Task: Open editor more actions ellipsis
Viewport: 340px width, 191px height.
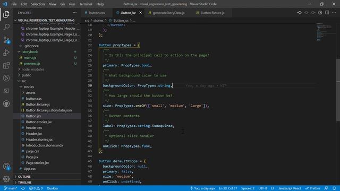Action: (x=334, y=13)
